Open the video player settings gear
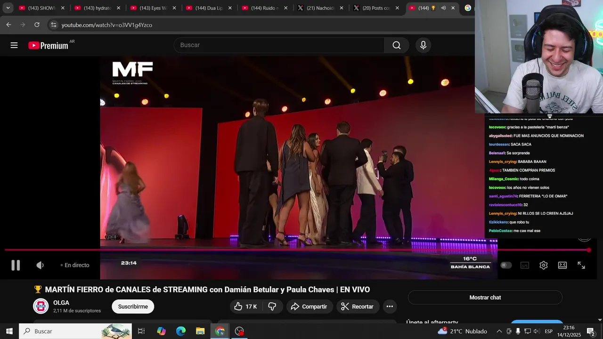Screen dimensions: 603x339 coord(544,265)
